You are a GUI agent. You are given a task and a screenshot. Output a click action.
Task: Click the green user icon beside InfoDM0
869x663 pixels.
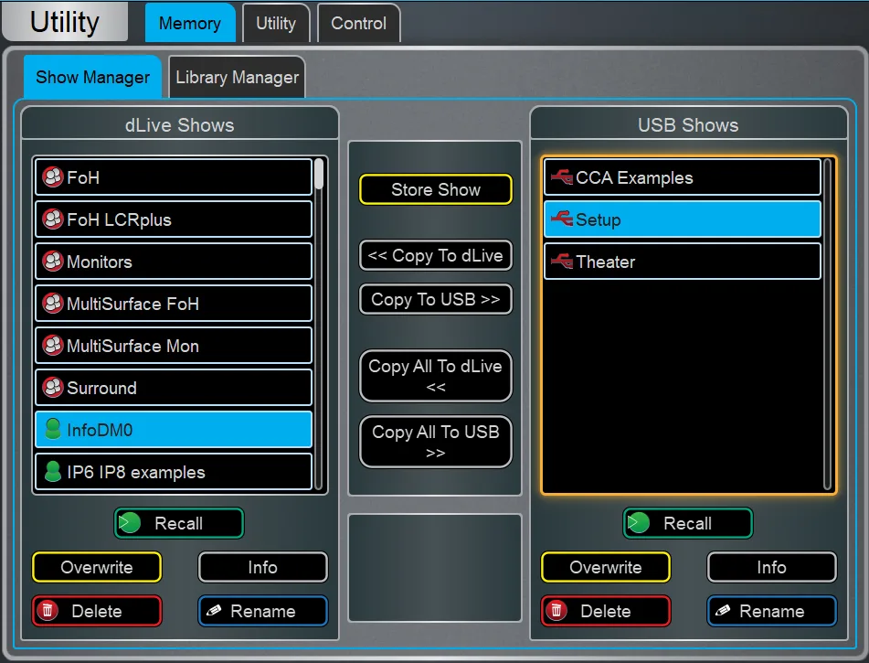[x=53, y=430]
